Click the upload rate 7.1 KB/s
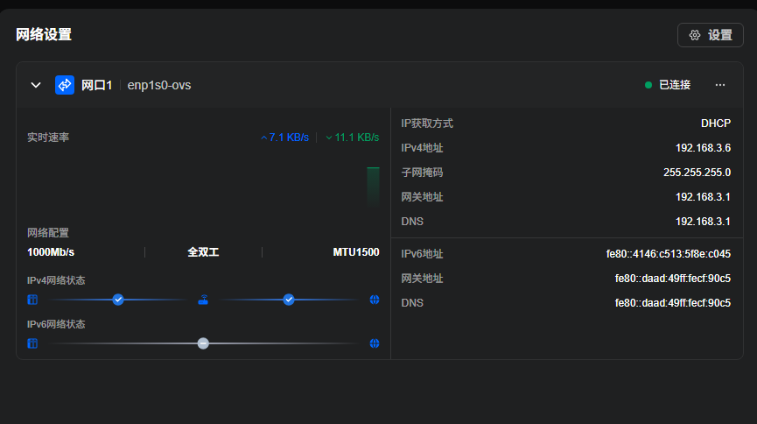The image size is (757, 424). click(284, 138)
